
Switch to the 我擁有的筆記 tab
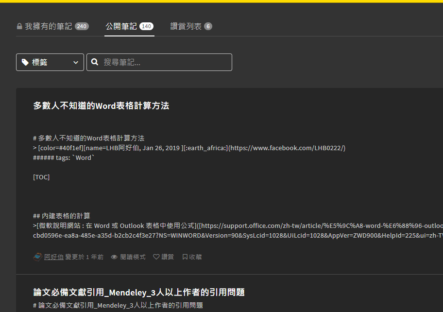click(48, 26)
